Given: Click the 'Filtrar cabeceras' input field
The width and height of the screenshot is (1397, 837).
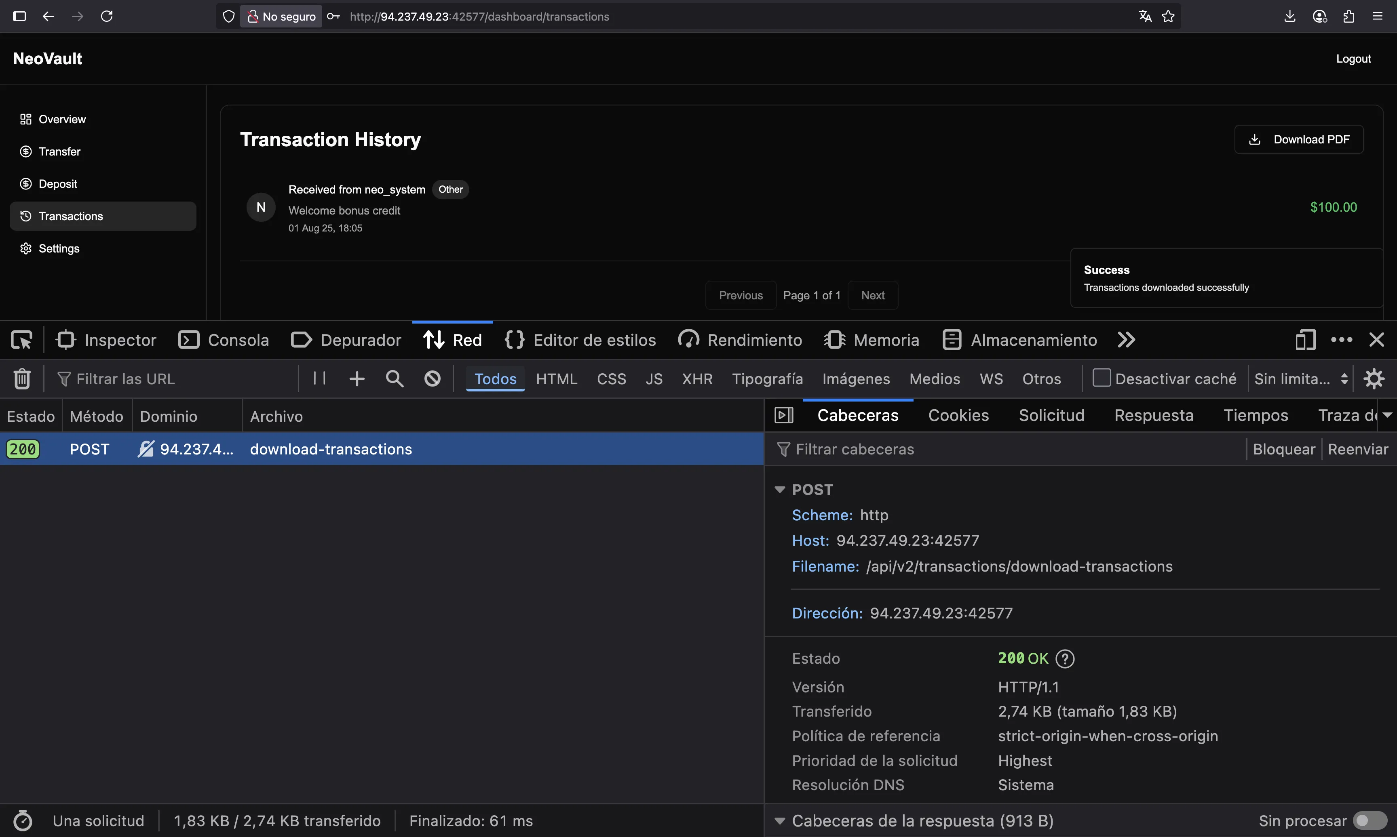Looking at the screenshot, I should click(1010, 449).
